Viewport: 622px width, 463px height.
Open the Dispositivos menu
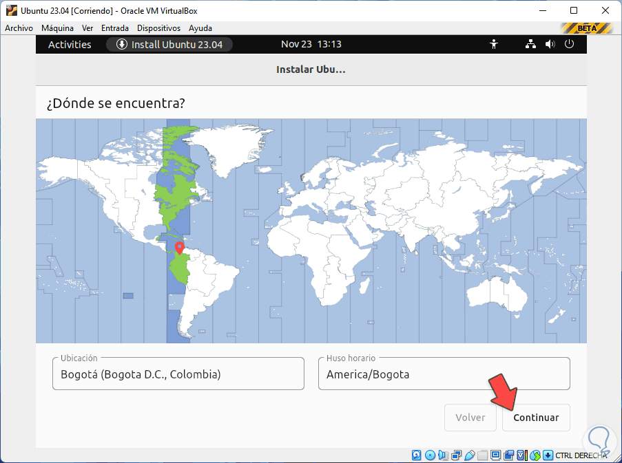(158, 28)
